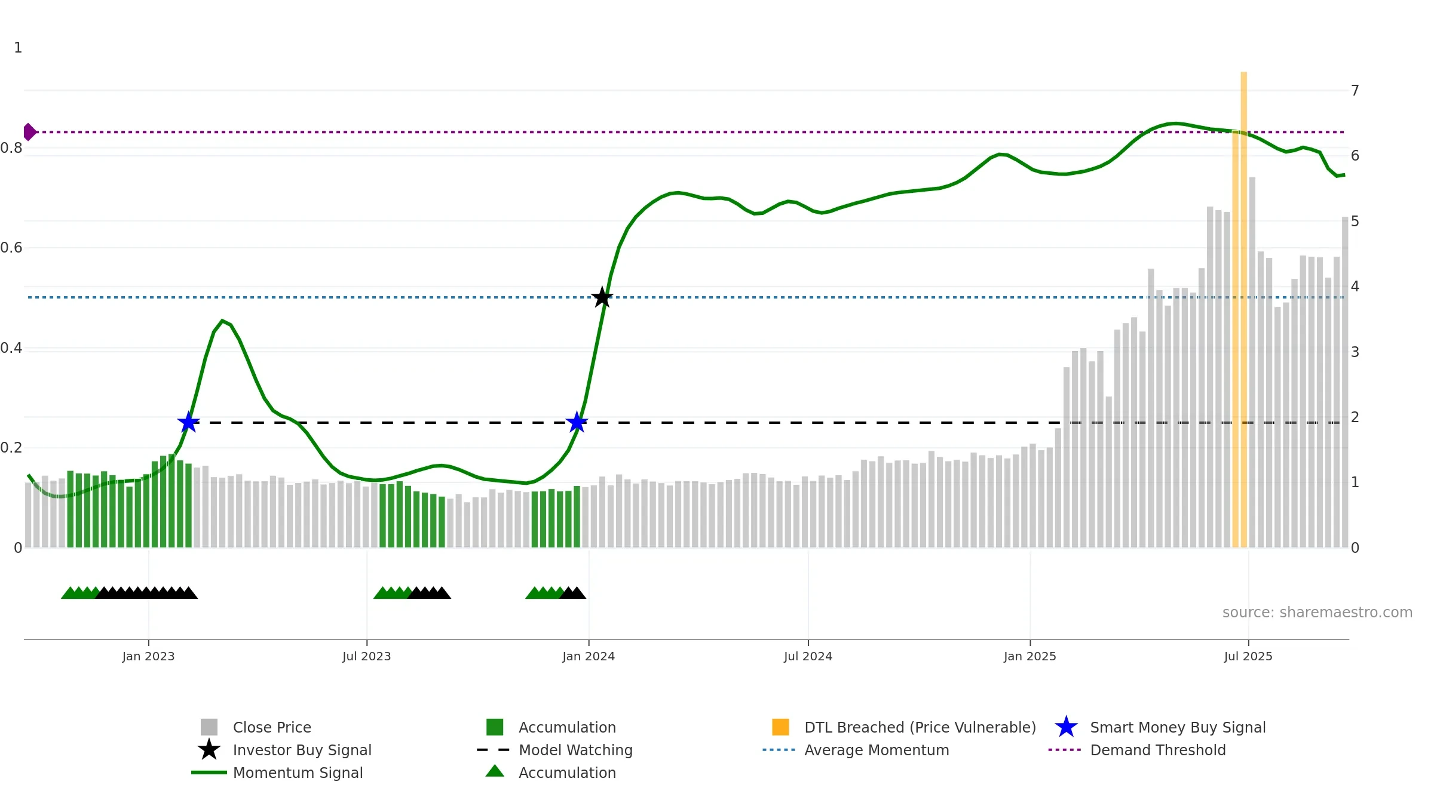The image size is (1434, 806).
Task: Toggle the Model Watching legend label
Action: pos(575,750)
